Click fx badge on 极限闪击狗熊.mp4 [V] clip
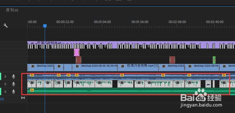 [x=123, y=66]
